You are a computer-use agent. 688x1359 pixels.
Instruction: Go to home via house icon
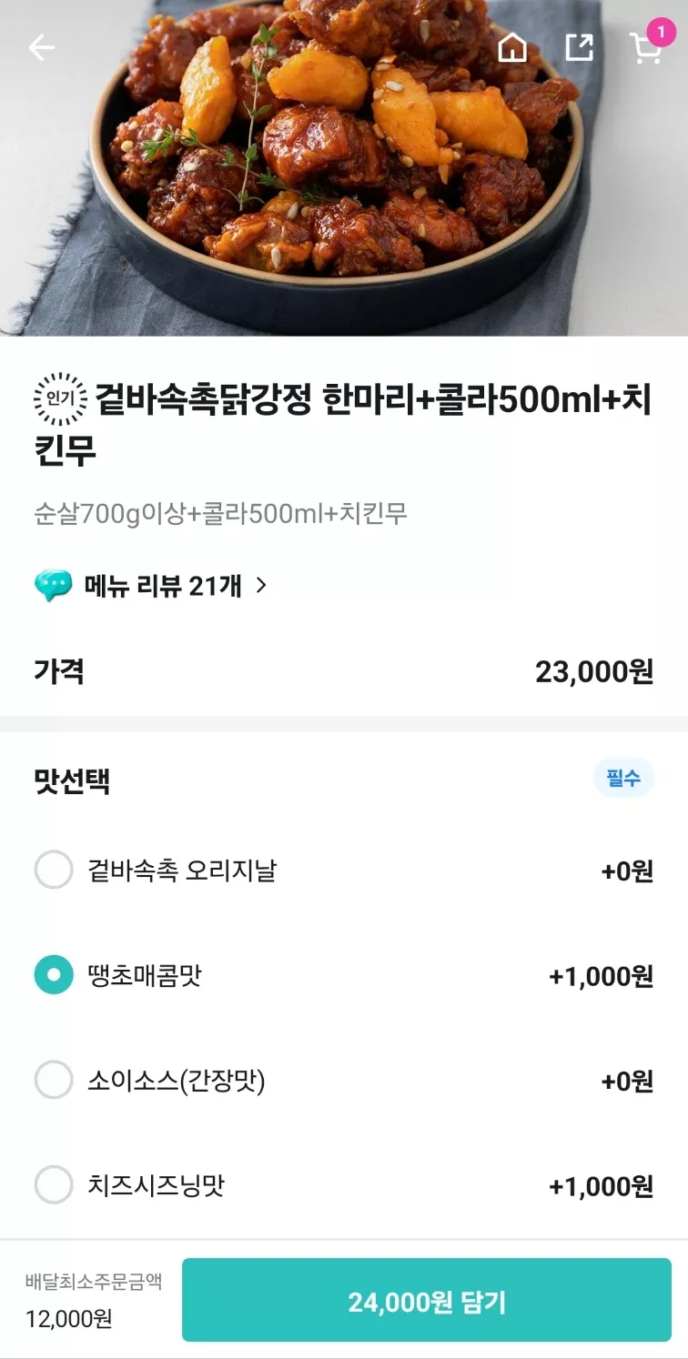click(x=513, y=47)
